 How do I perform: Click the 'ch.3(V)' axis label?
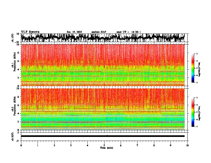[13, 137]
